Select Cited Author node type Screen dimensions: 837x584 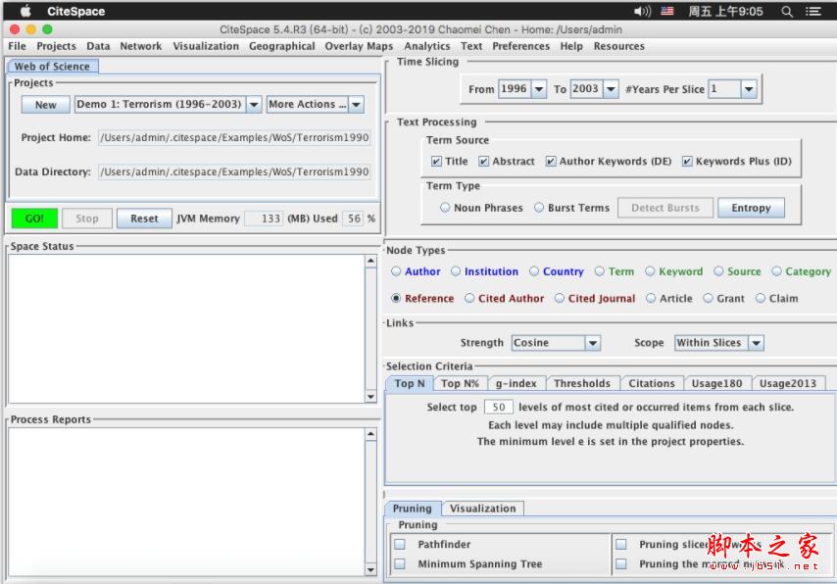click(469, 298)
